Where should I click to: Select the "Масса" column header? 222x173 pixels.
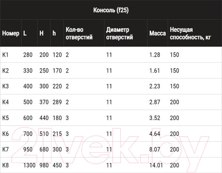click(157, 33)
